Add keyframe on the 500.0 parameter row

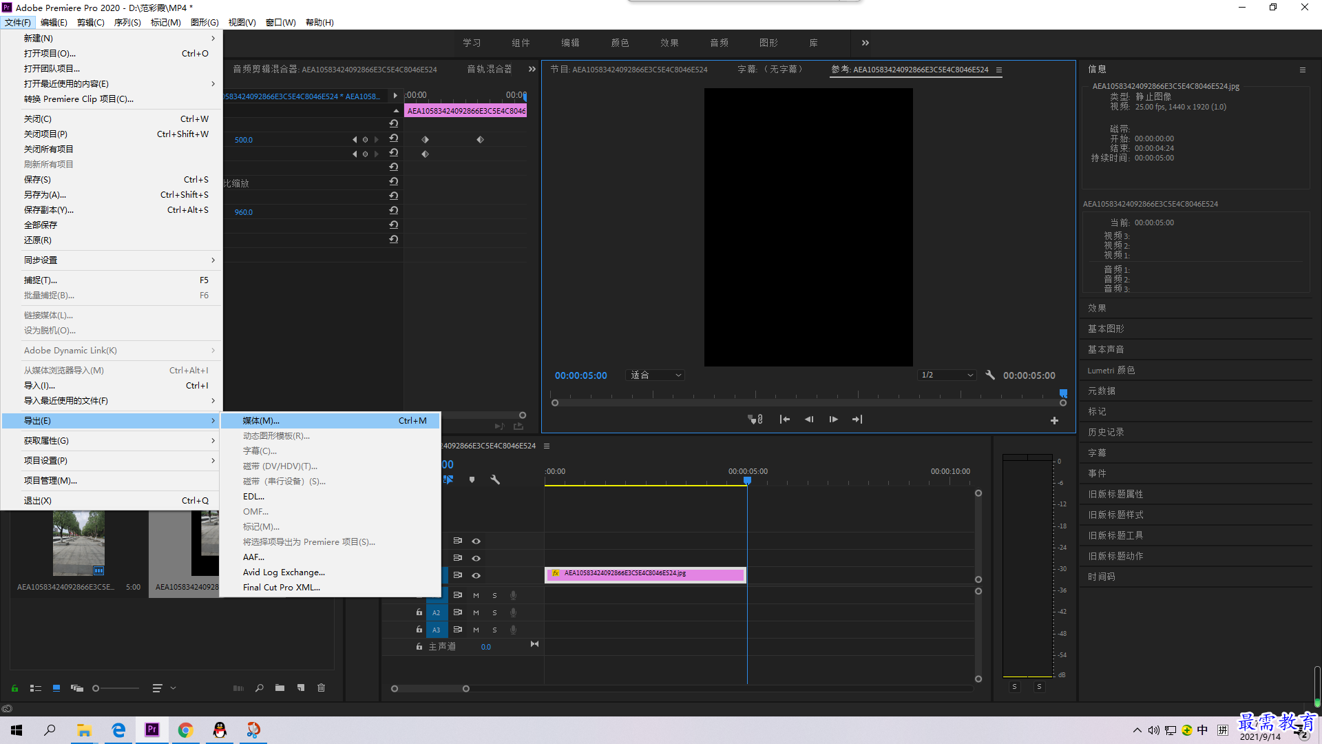(365, 139)
